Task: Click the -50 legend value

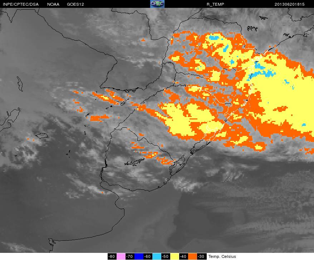Action: click(x=166, y=256)
